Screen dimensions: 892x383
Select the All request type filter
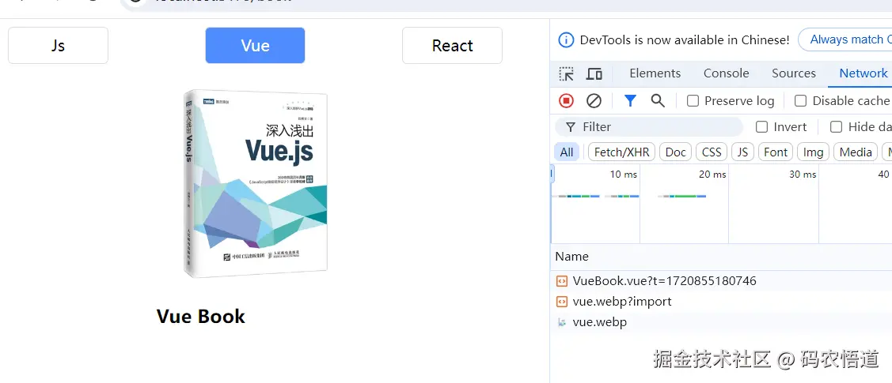pyautogui.click(x=567, y=152)
